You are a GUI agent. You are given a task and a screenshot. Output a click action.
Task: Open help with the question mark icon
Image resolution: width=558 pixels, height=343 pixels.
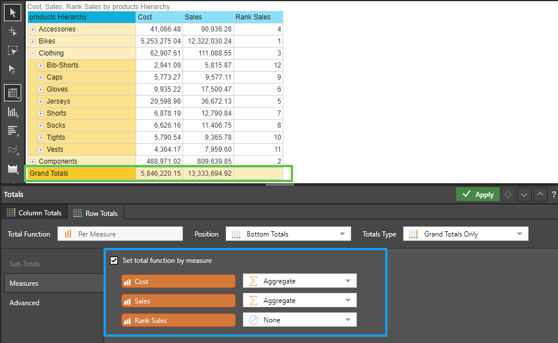553,195
